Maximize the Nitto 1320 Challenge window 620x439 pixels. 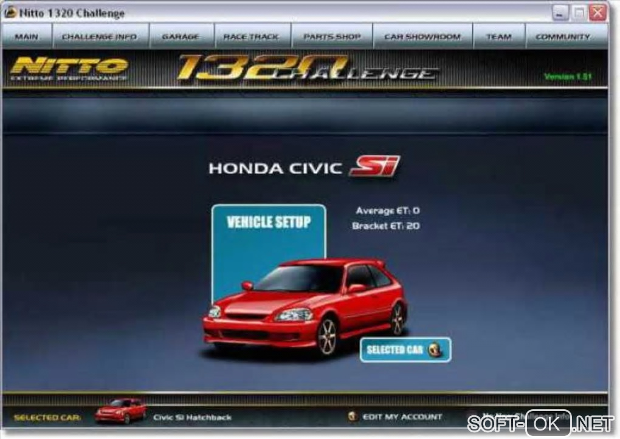click(579, 13)
